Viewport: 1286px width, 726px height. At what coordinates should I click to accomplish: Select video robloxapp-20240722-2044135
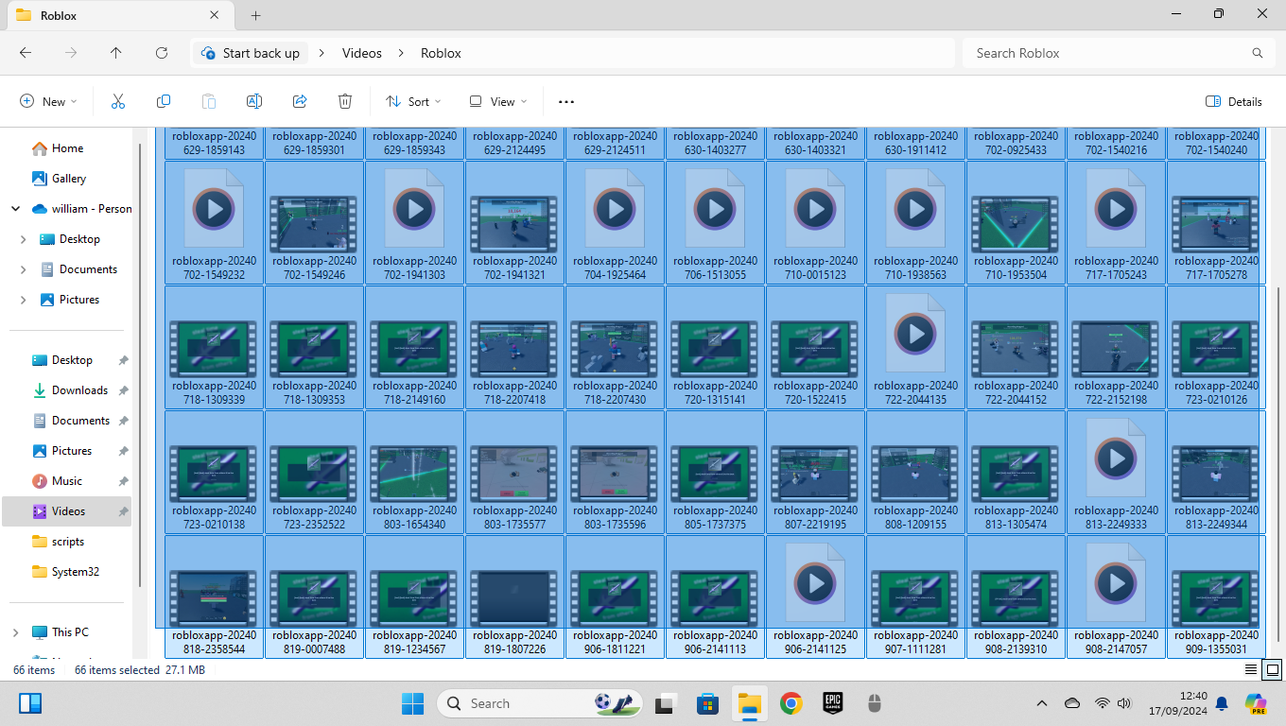tap(915, 347)
